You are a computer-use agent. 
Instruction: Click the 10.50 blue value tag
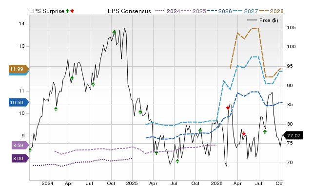19,103
